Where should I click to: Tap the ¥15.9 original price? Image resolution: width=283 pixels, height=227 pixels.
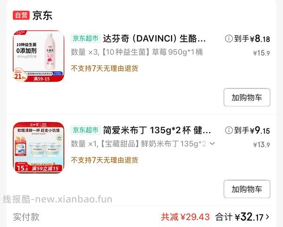[x=261, y=53]
